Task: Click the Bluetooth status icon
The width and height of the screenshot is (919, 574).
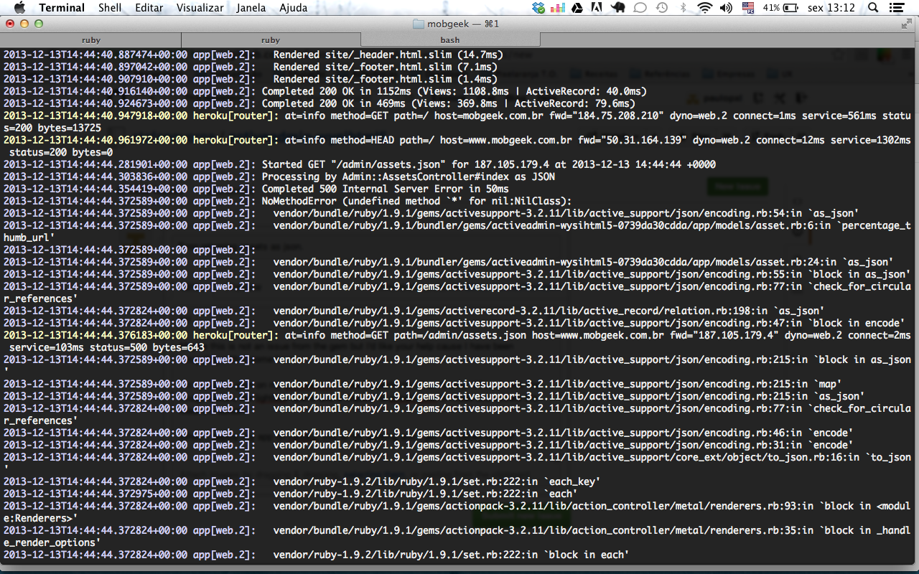Action: (x=684, y=8)
